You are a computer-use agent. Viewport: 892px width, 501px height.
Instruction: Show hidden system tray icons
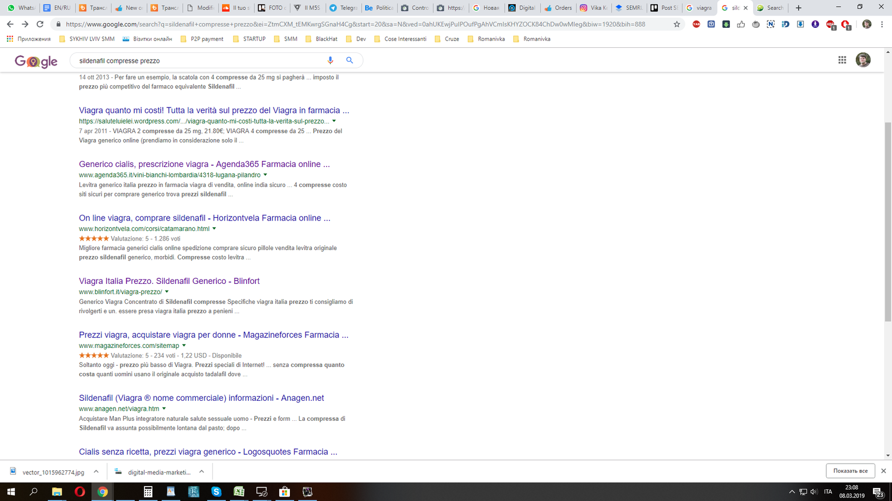pos(792,492)
